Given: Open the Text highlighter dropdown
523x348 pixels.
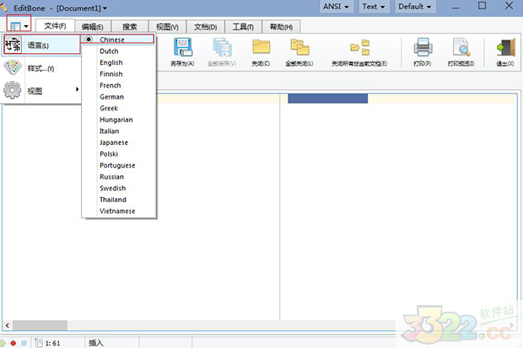Looking at the screenshot, I should coord(374,7).
